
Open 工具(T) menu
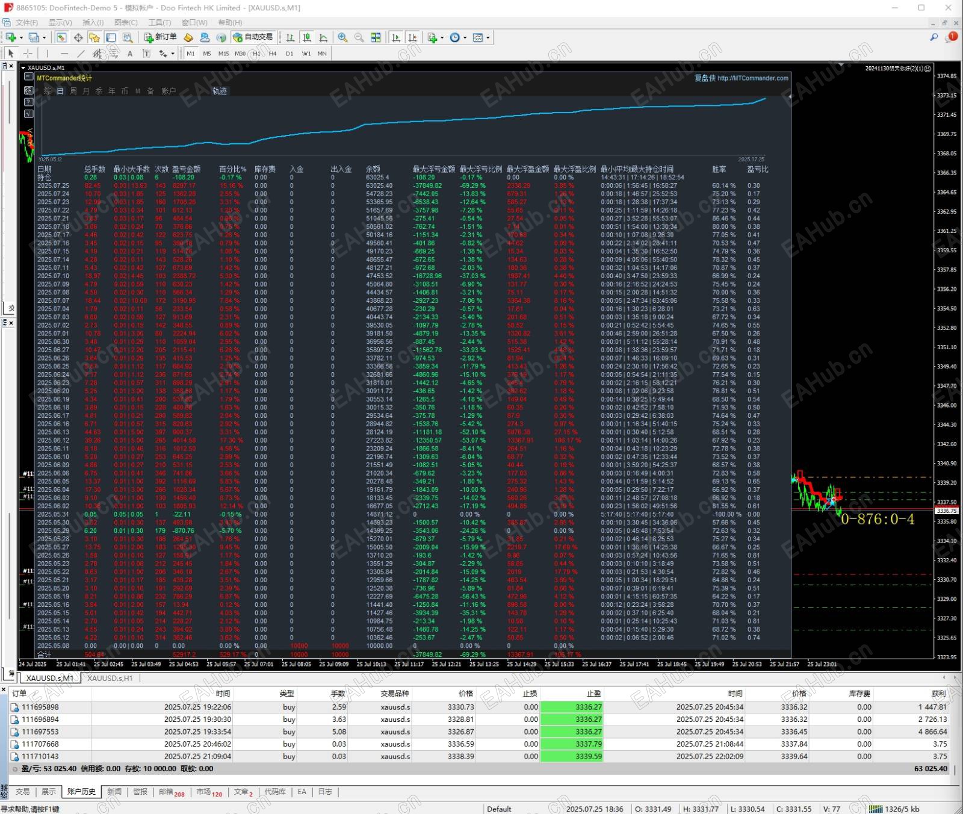pyautogui.click(x=159, y=22)
